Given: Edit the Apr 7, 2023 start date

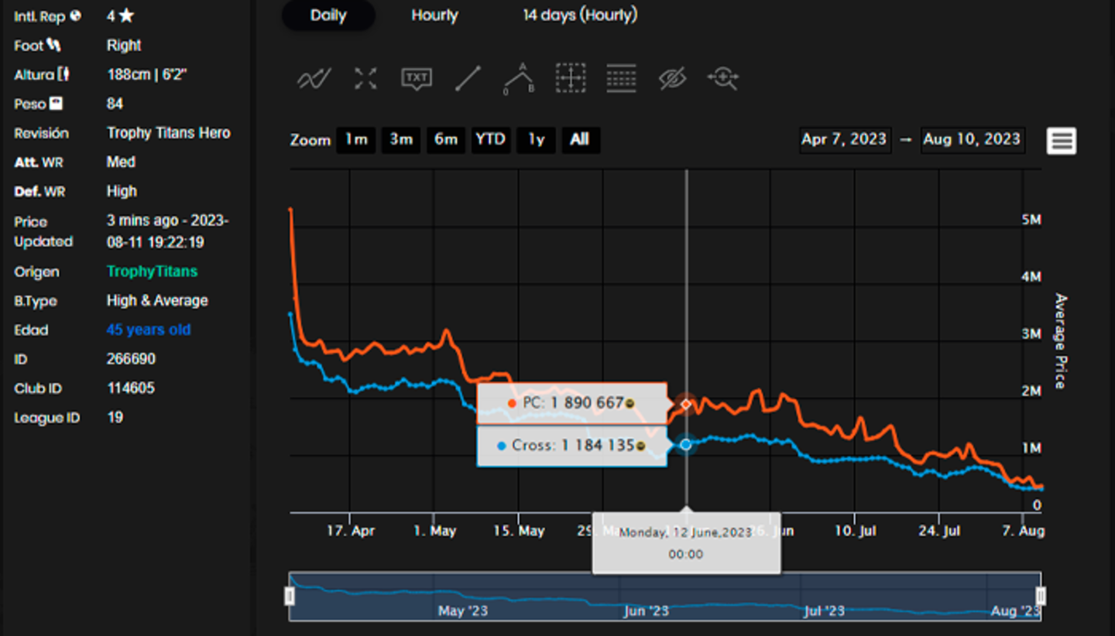Looking at the screenshot, I should pos(845,140).
